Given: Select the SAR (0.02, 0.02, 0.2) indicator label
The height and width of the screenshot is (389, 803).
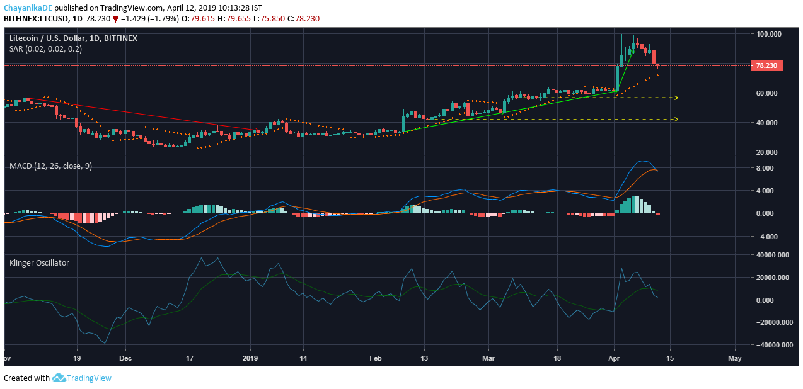Looking at the screenshot, I should pos(45,48).
